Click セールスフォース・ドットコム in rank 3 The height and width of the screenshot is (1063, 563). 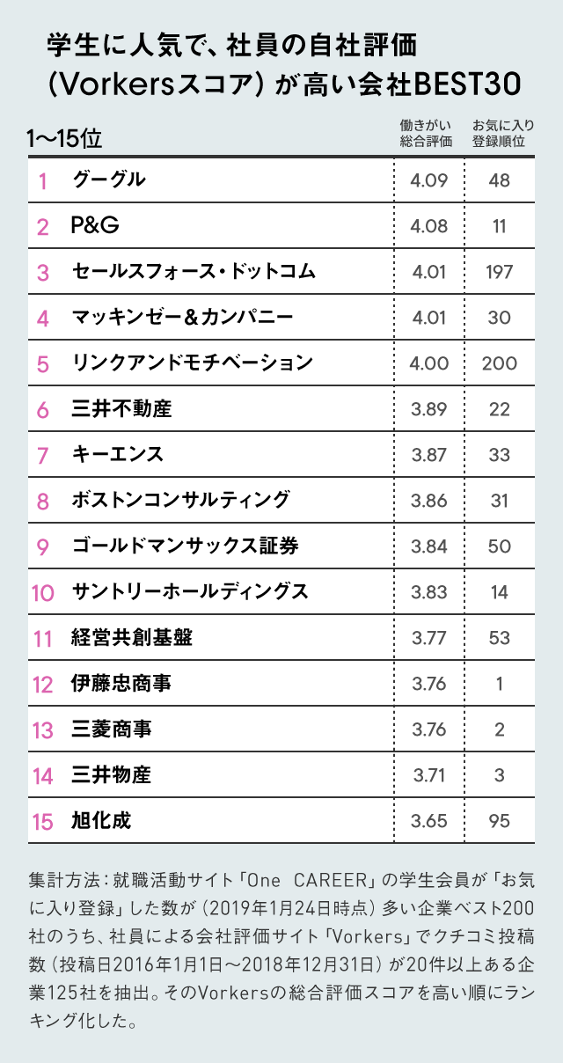tap(193, 272)
